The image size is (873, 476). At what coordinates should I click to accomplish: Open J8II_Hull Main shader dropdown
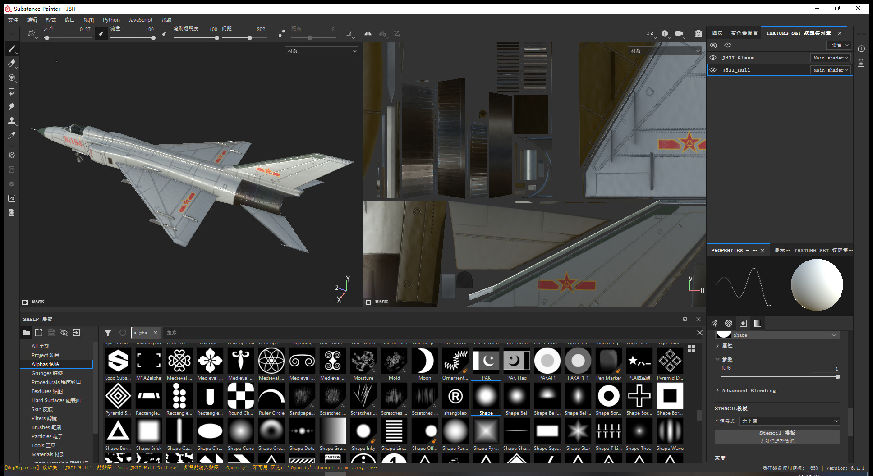pyautogui.click(x=831, y=70)
